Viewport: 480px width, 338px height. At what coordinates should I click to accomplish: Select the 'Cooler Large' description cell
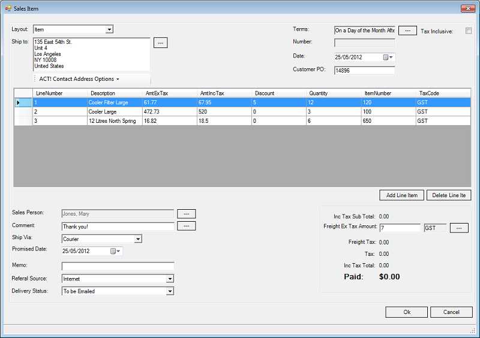115,111
